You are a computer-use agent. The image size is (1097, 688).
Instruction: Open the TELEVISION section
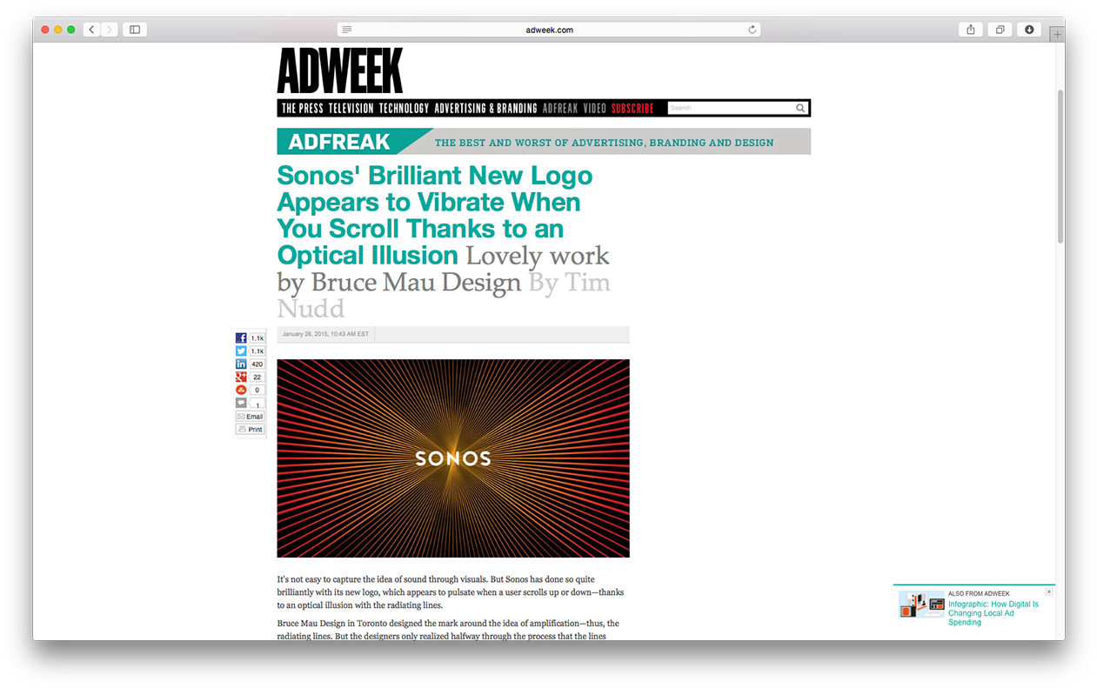(x=351, y=108)
